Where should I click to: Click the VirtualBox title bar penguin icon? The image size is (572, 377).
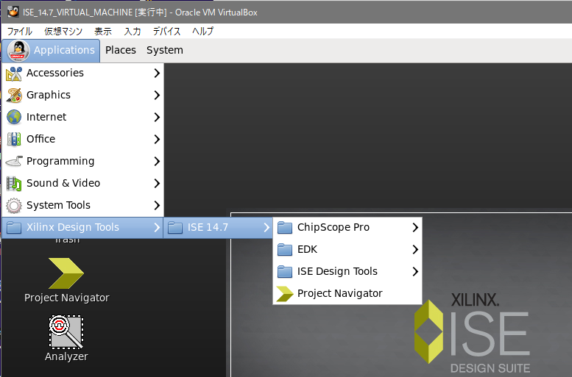click(13, 12)
